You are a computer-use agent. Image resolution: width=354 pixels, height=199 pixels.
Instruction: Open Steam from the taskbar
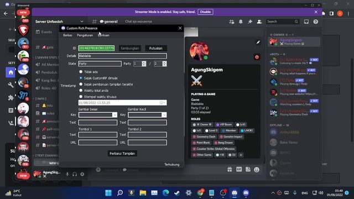pos(177,193)
